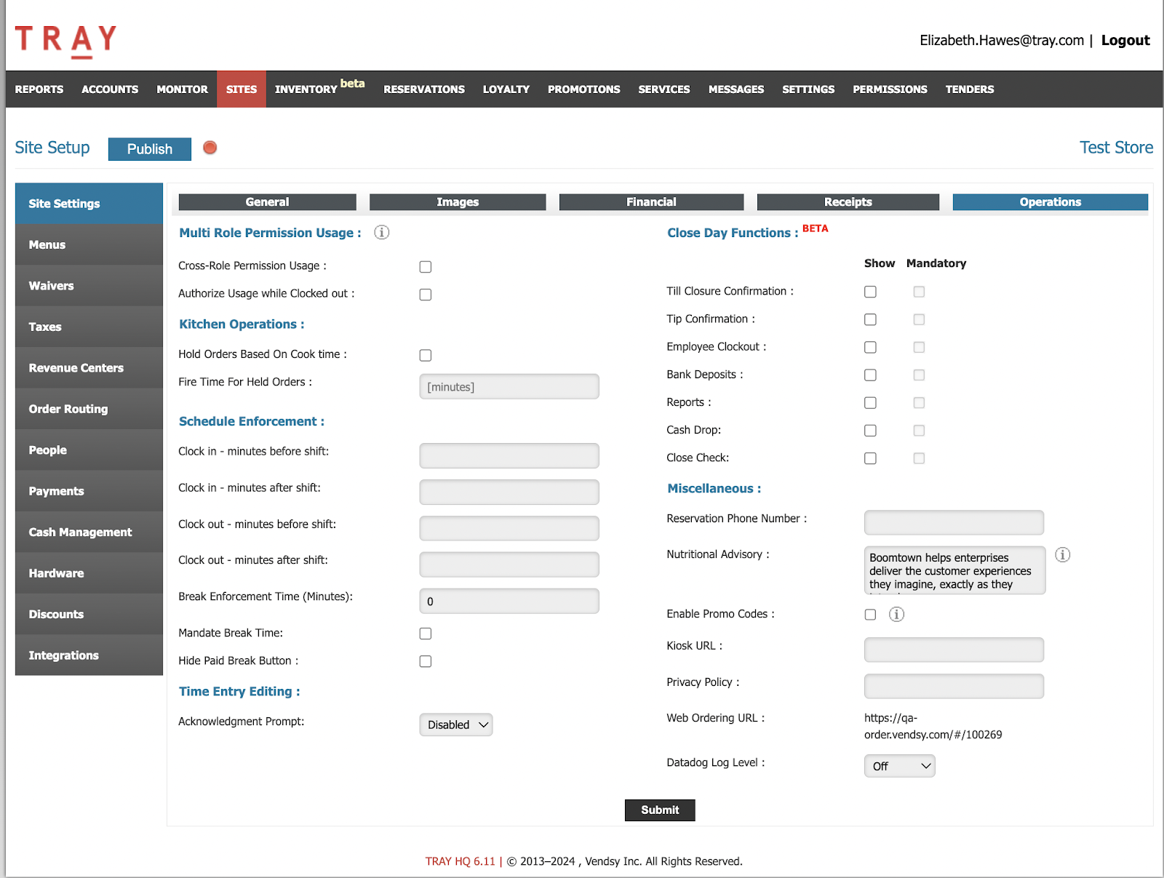Toggle the Mandate Break Time checkbox
Viewport: 1164px width, 878px height.
tap(425, 633)
